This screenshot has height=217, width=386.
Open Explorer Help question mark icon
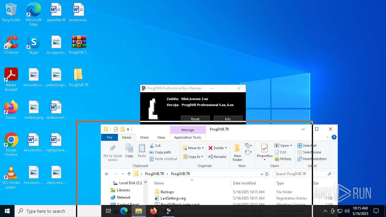pos(334,137)
